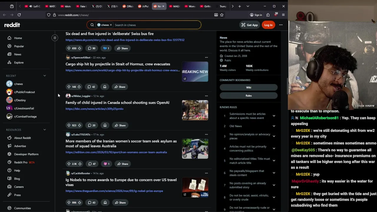Go back with the browser back arrow
This screenshot has width=377, height=212.
click(4, 15)
